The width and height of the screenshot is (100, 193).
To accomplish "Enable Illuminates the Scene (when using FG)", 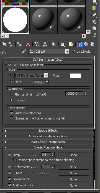I will click(x=12, y=118).
